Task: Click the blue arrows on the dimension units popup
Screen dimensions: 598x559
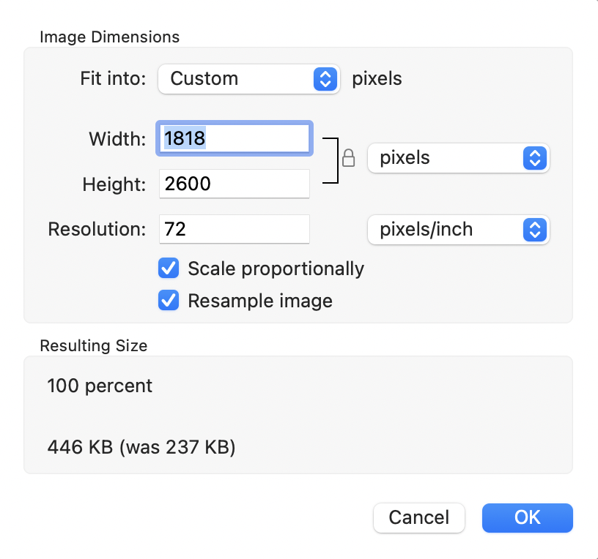Action: pos(534,158)
